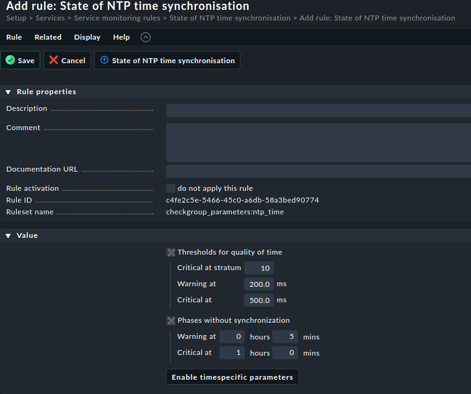Uncheck Thresholds for quality of time
Viewport: 471px width, 394px height.
tap(170, 252)
